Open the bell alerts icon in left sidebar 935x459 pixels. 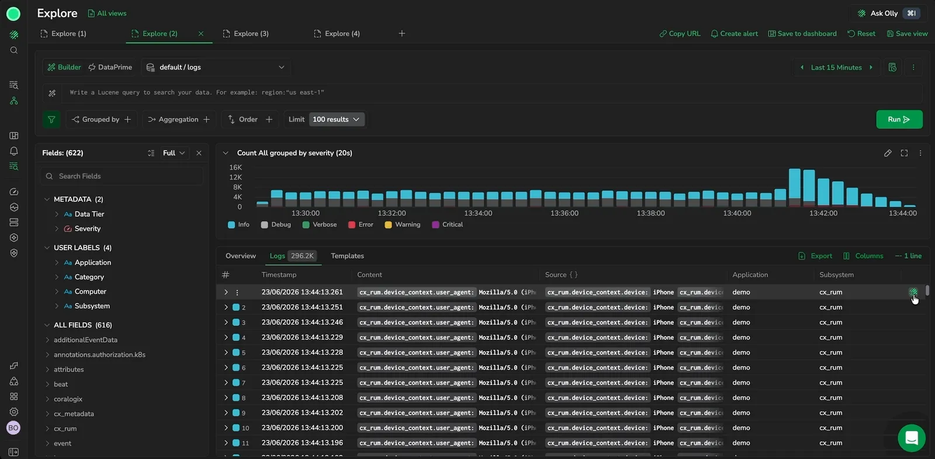coord(14,151)
